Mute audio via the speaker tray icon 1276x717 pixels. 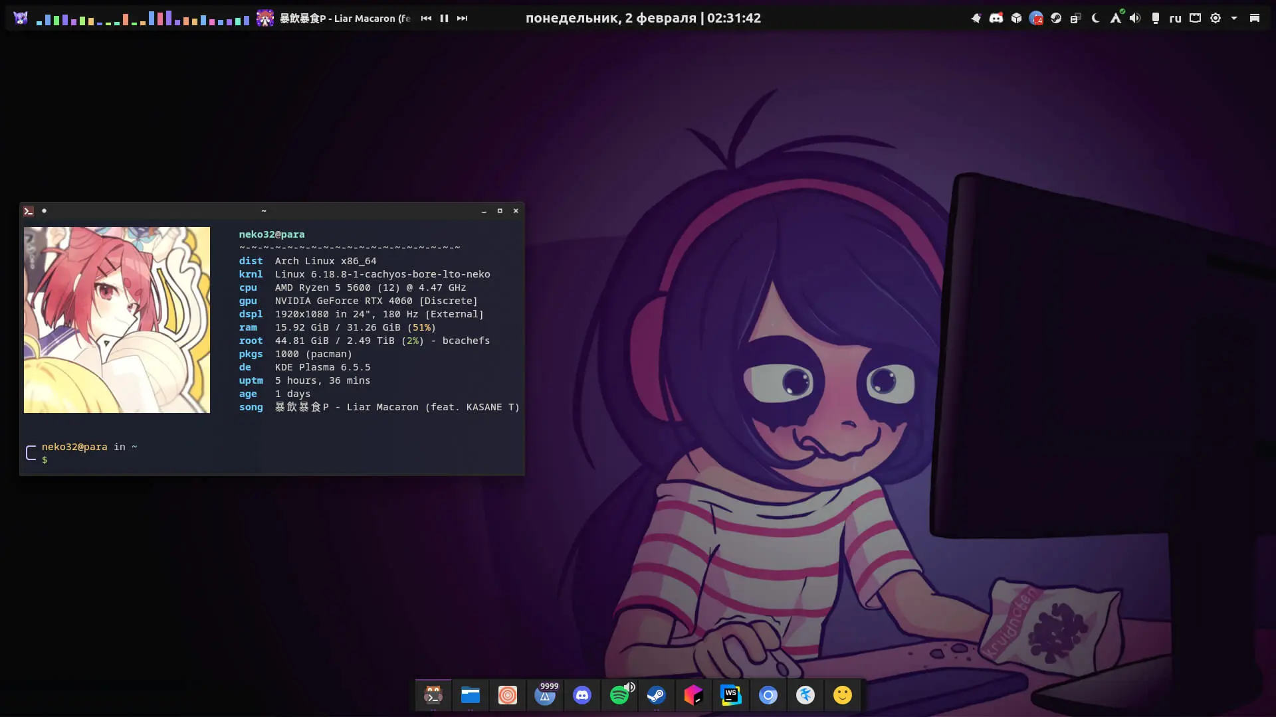1134,18
